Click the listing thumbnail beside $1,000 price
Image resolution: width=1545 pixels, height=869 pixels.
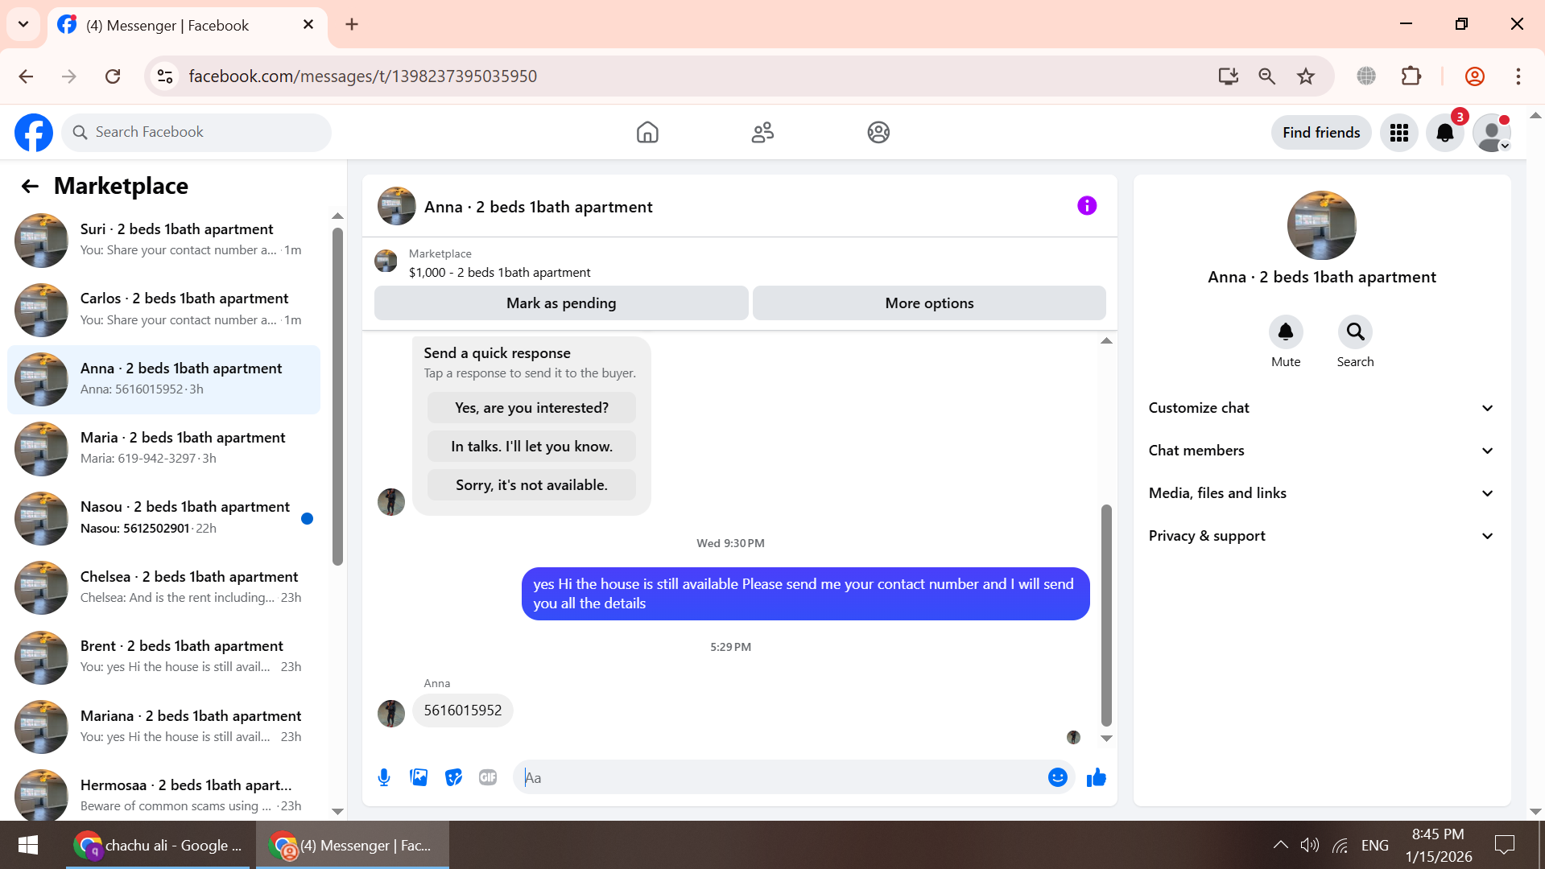[386, 262]
